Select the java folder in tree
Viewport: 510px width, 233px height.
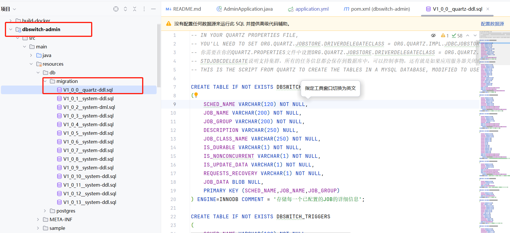[44, 55]
